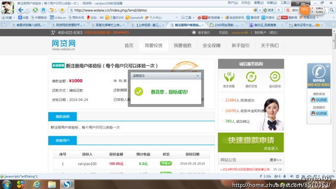Open the 谷歌 bookmark
Viewport: 336px width, 189px height.
point(24,18)
